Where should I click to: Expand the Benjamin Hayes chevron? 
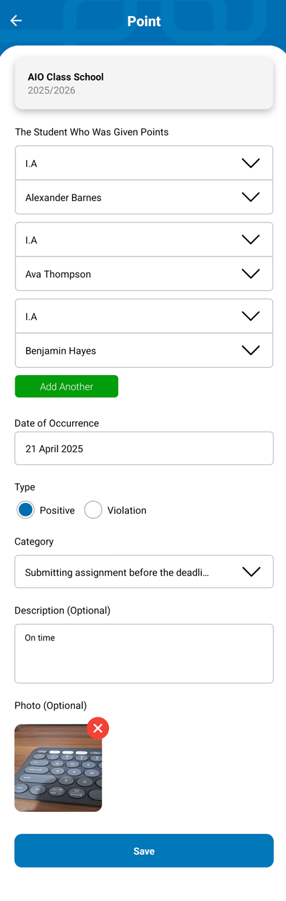coord(251,350)
